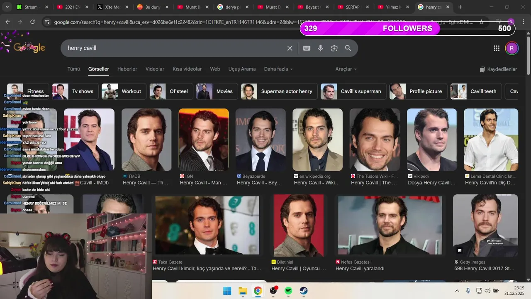
Task: Open the on-screen keyboard input tool
Action: 307,48
